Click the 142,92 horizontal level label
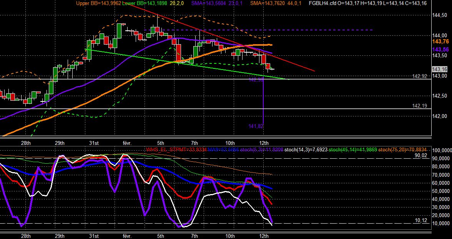452x239 pixels. pos(420,76)
